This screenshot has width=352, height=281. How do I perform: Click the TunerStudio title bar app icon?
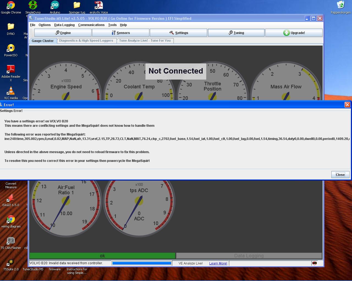coord(31,18)
